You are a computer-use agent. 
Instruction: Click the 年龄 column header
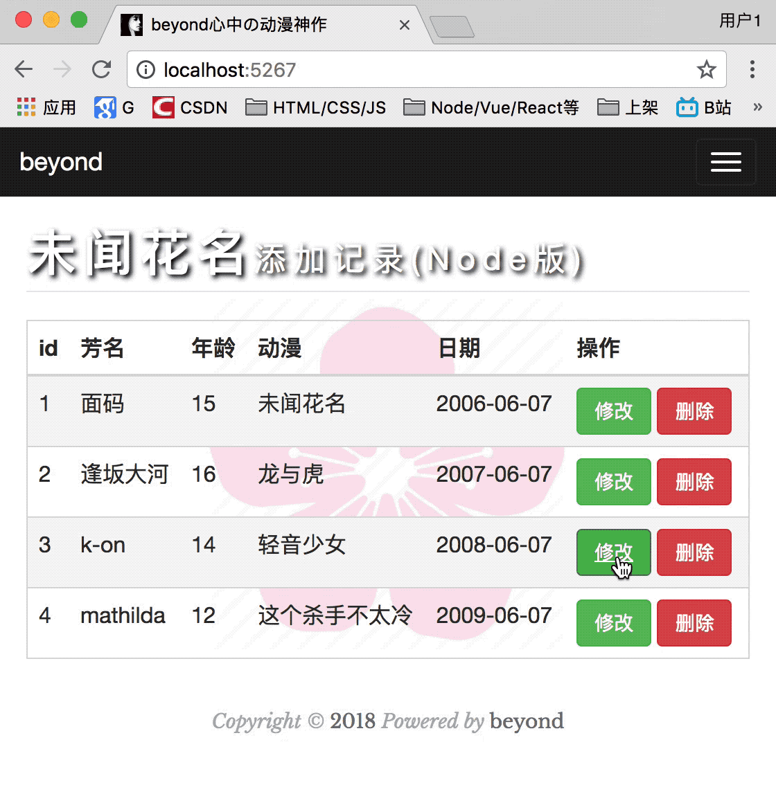coord(213,348)
